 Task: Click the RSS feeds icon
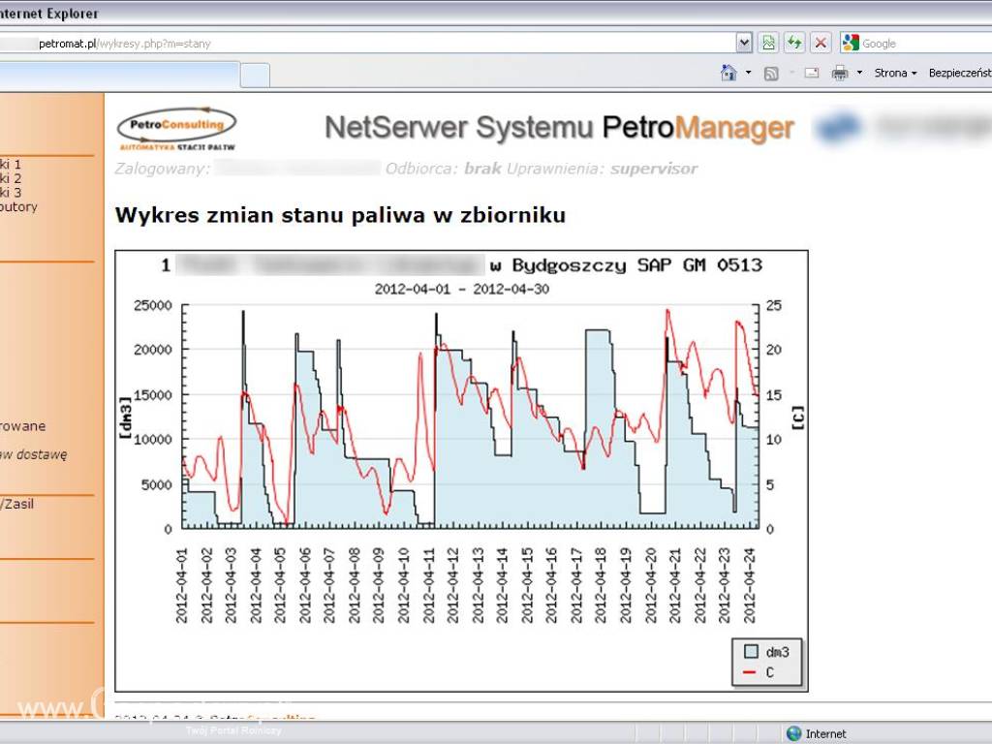pyautogui.click(x=770, y=74)
